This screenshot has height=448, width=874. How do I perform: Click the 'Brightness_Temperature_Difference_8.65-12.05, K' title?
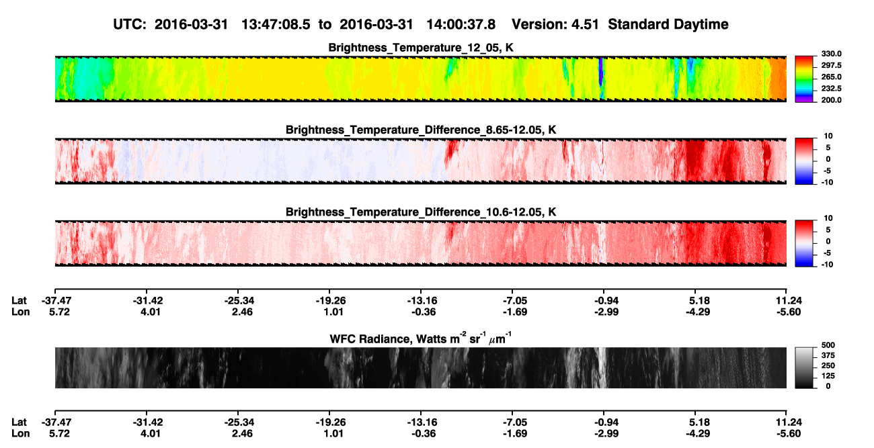pos(421,130)
